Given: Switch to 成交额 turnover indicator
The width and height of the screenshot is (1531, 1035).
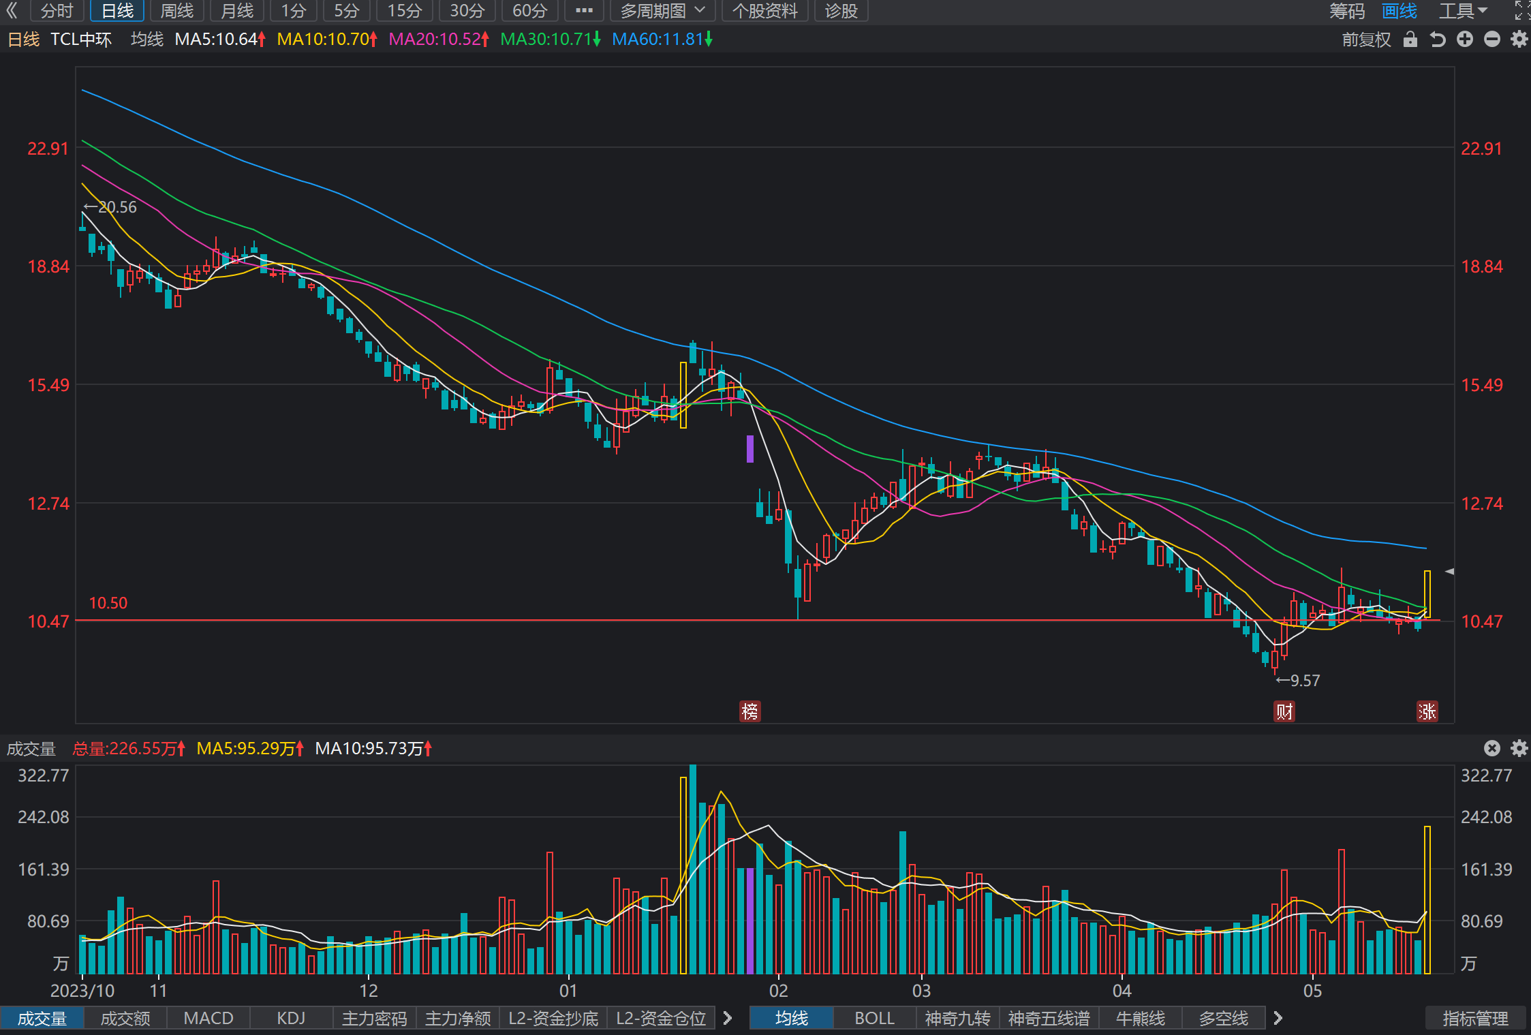Looking at the screenshot, I should pyautogui.click(x=125, y=1018).
